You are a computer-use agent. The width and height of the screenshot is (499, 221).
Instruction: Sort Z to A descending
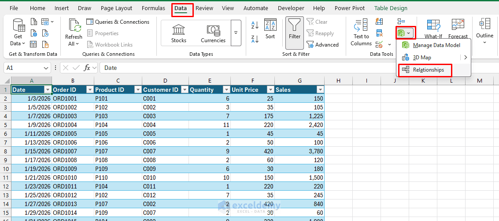coord(255,39)
